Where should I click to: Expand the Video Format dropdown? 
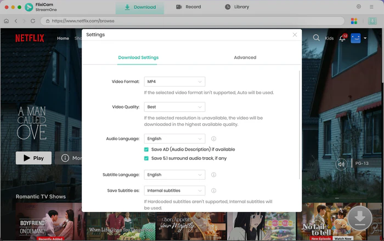(x=174, y=82)
